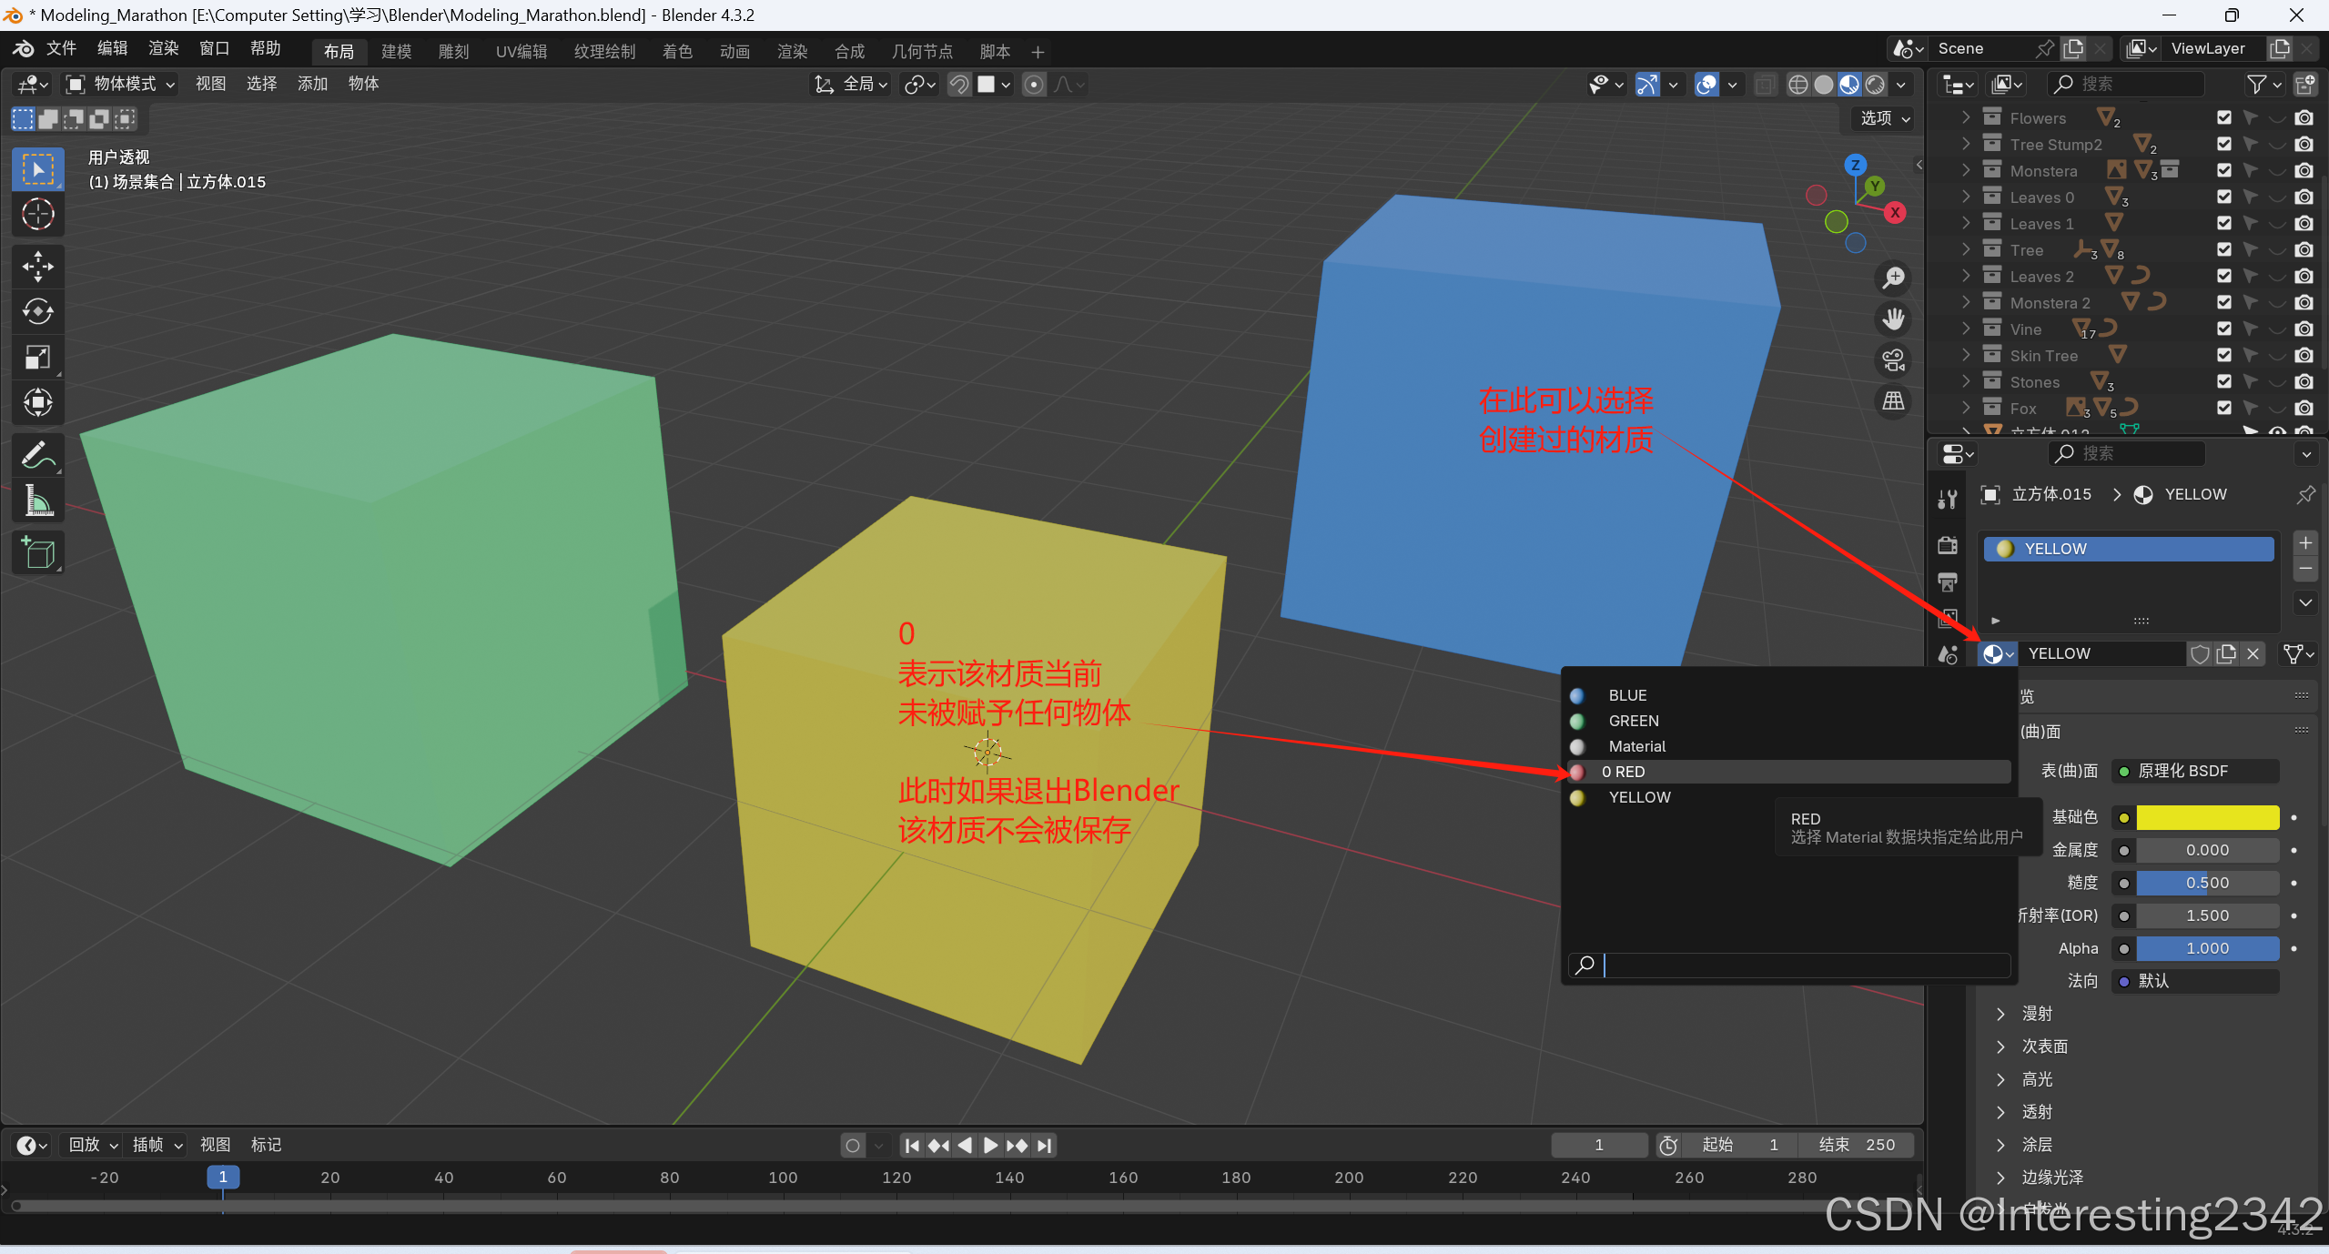This screenshot has height=1254, width=2329.
Task: Select the Scale tool icon
Action: pyautogui.click(x=37, y=357)
